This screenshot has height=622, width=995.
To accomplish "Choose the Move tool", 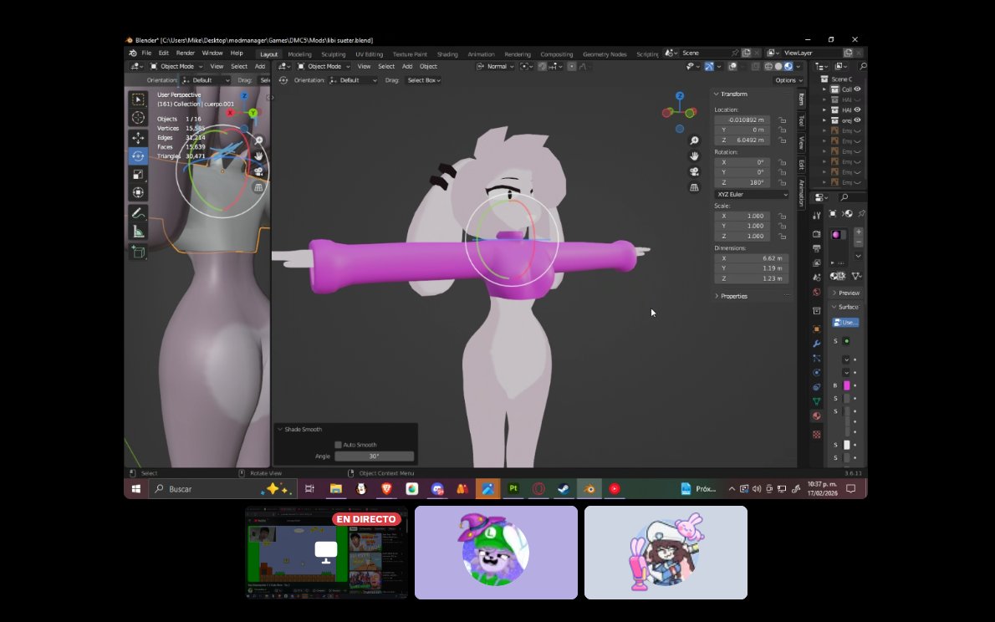I will point(138,138).
